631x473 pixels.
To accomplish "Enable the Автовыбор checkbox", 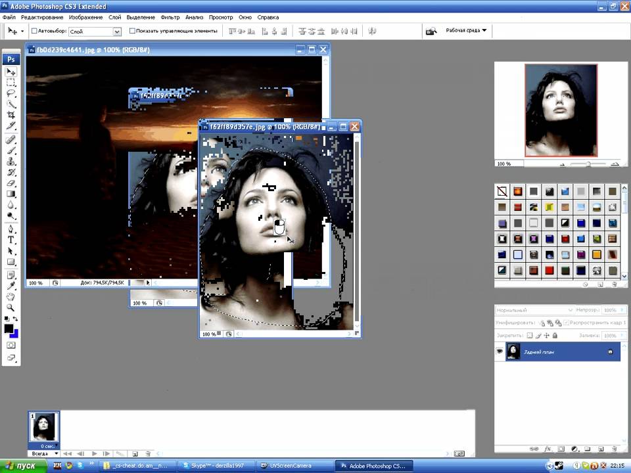I will coord(34,31).
